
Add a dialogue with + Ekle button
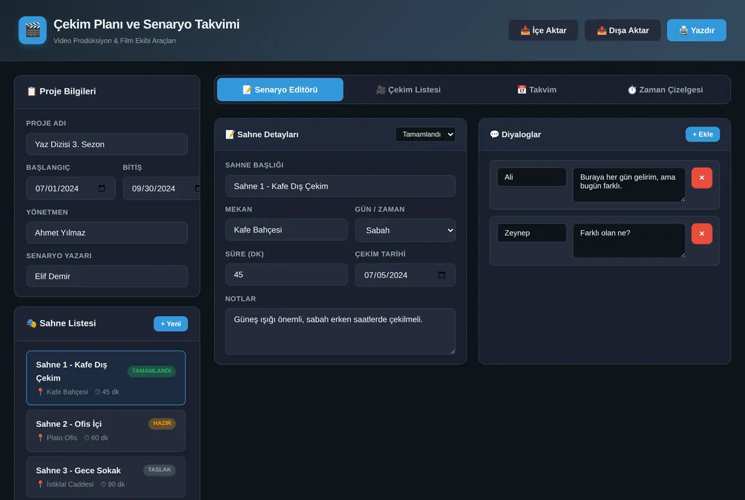tap(703, 134)
